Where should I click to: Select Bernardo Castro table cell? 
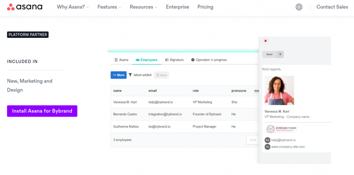(x=125, y=114)
